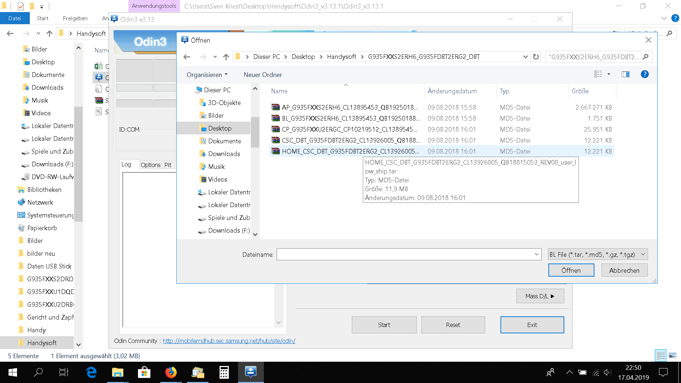The height and width of the screenshot is (383, 681).
Task: Open Windows Start menu
Action: click(13, 372)
